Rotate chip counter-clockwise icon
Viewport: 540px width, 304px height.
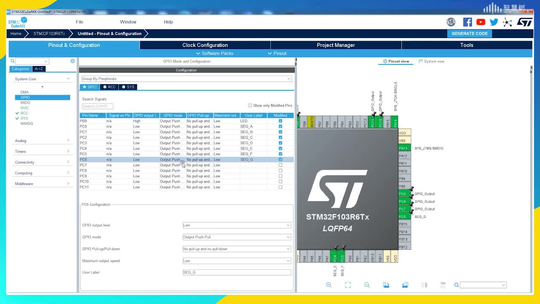tap(405, 285)
